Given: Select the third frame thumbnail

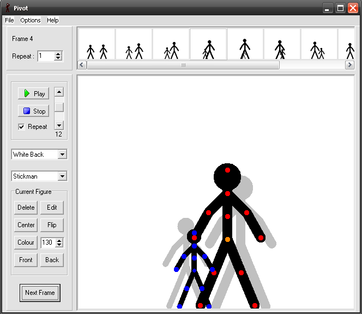Looking at the screenshot, I should coord(171,44).
